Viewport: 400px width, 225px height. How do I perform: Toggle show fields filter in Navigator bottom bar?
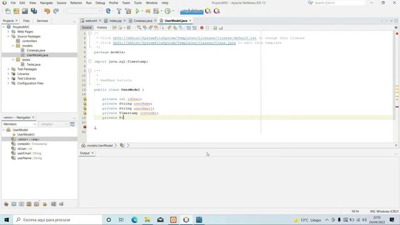coord(14,204)
